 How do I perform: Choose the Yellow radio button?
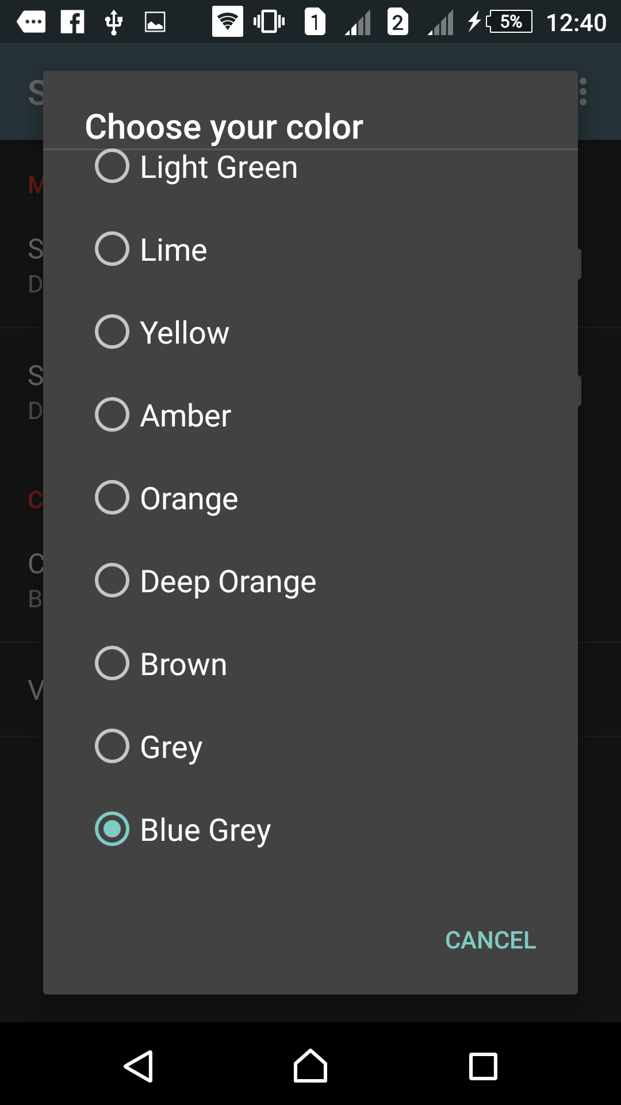coord(112,331)
